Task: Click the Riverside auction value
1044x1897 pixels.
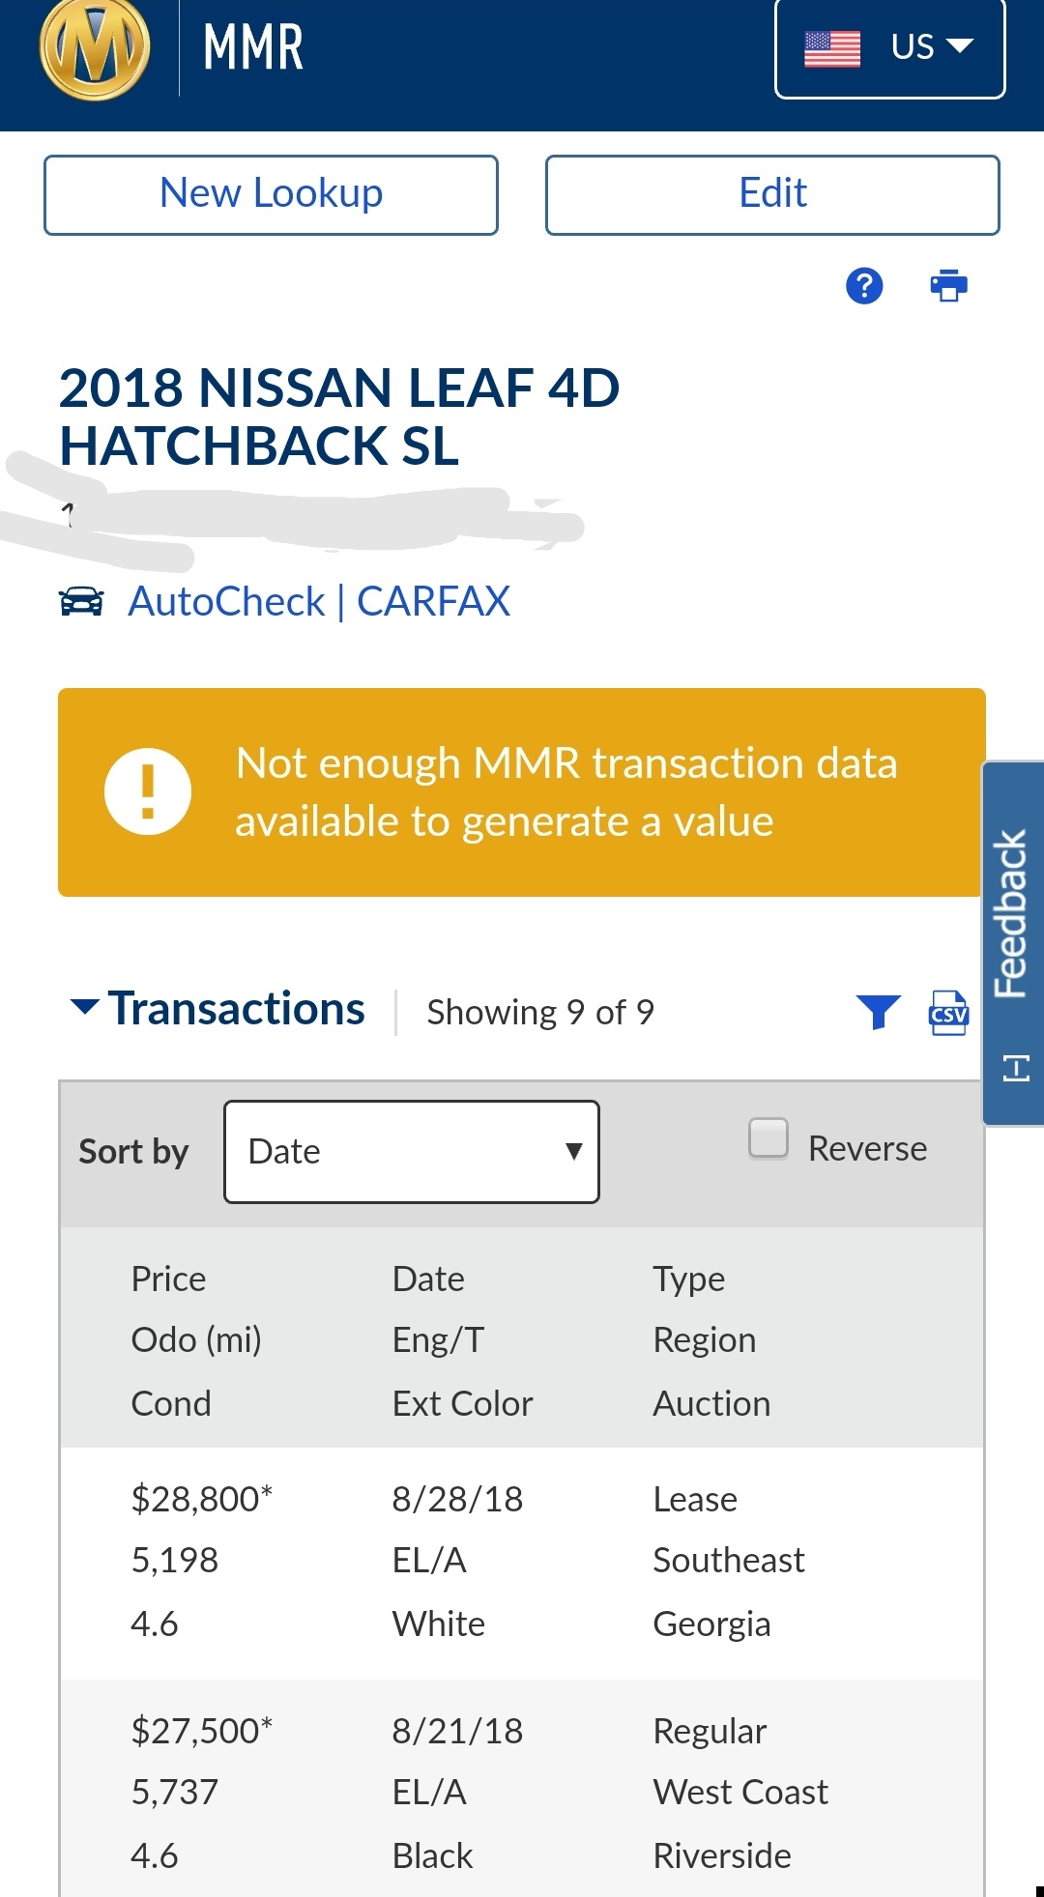Action: (x=722, y=1855)
